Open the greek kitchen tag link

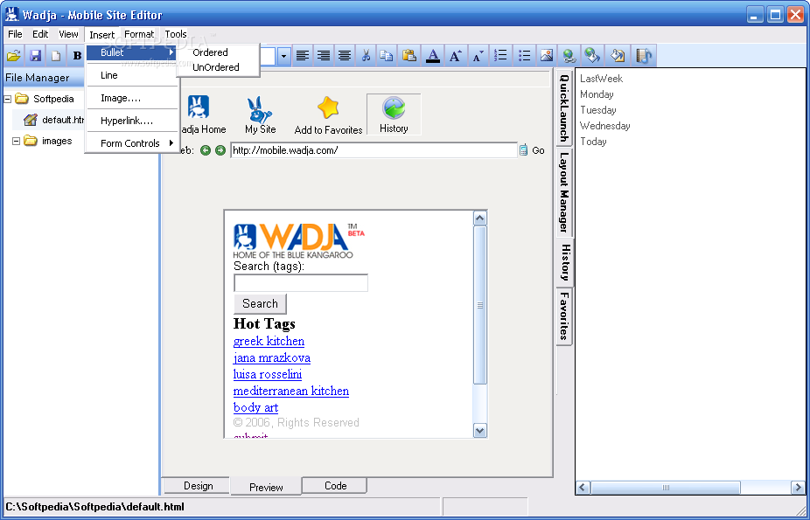pos(269,341)
